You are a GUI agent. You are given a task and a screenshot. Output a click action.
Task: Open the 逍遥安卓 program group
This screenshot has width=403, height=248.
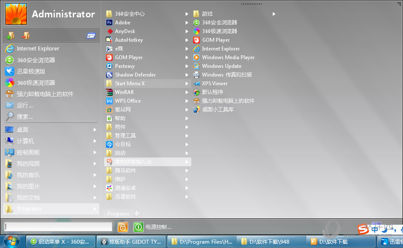(x=148, y=188)
